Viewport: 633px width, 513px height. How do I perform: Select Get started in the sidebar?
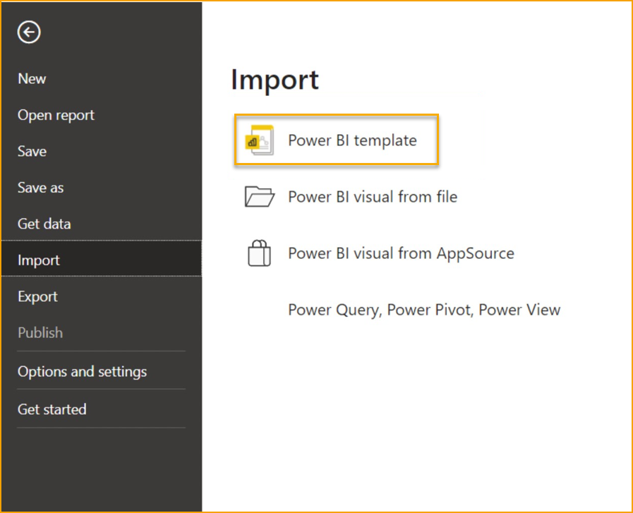(52, 409)
